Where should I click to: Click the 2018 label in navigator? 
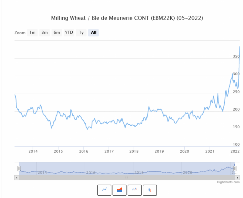[x=139, y=173]
